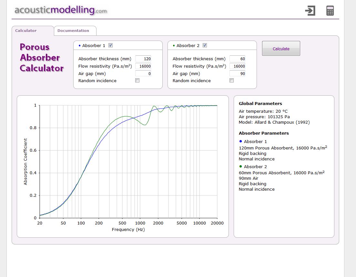The image size is (356, 277).
Task: Click the green dot beside Absorber 2 header
Action: [x=174, y=45]
